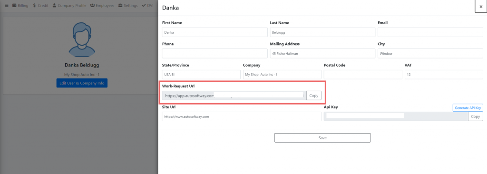
Task: Open the Employees menu item
Action: point(102,6)
